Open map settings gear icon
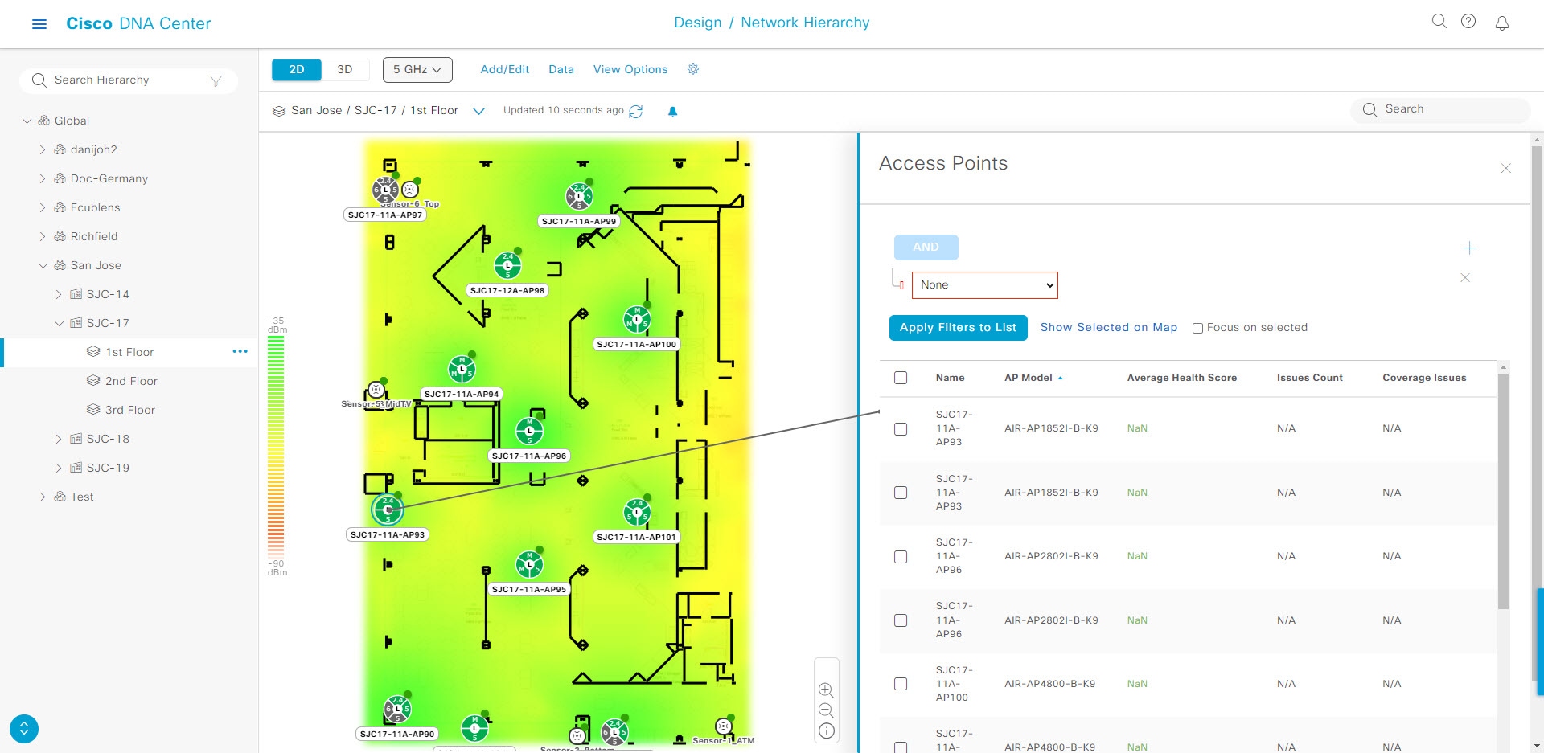 click(693, 69)
